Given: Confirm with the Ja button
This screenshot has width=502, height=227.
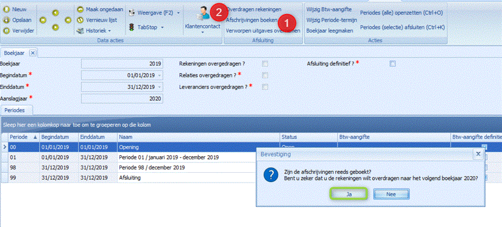Looking at the screenshot, I should point(349,194).
